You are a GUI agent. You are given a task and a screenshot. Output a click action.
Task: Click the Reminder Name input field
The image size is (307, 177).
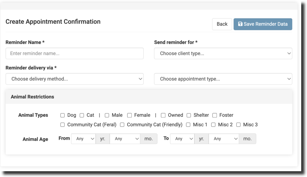pos(75,53)
